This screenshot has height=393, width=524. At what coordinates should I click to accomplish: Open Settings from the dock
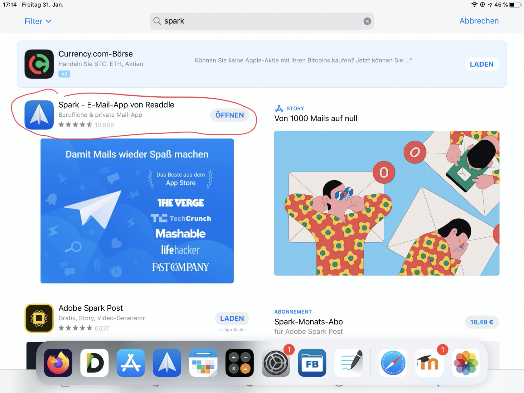coord(276,363)
